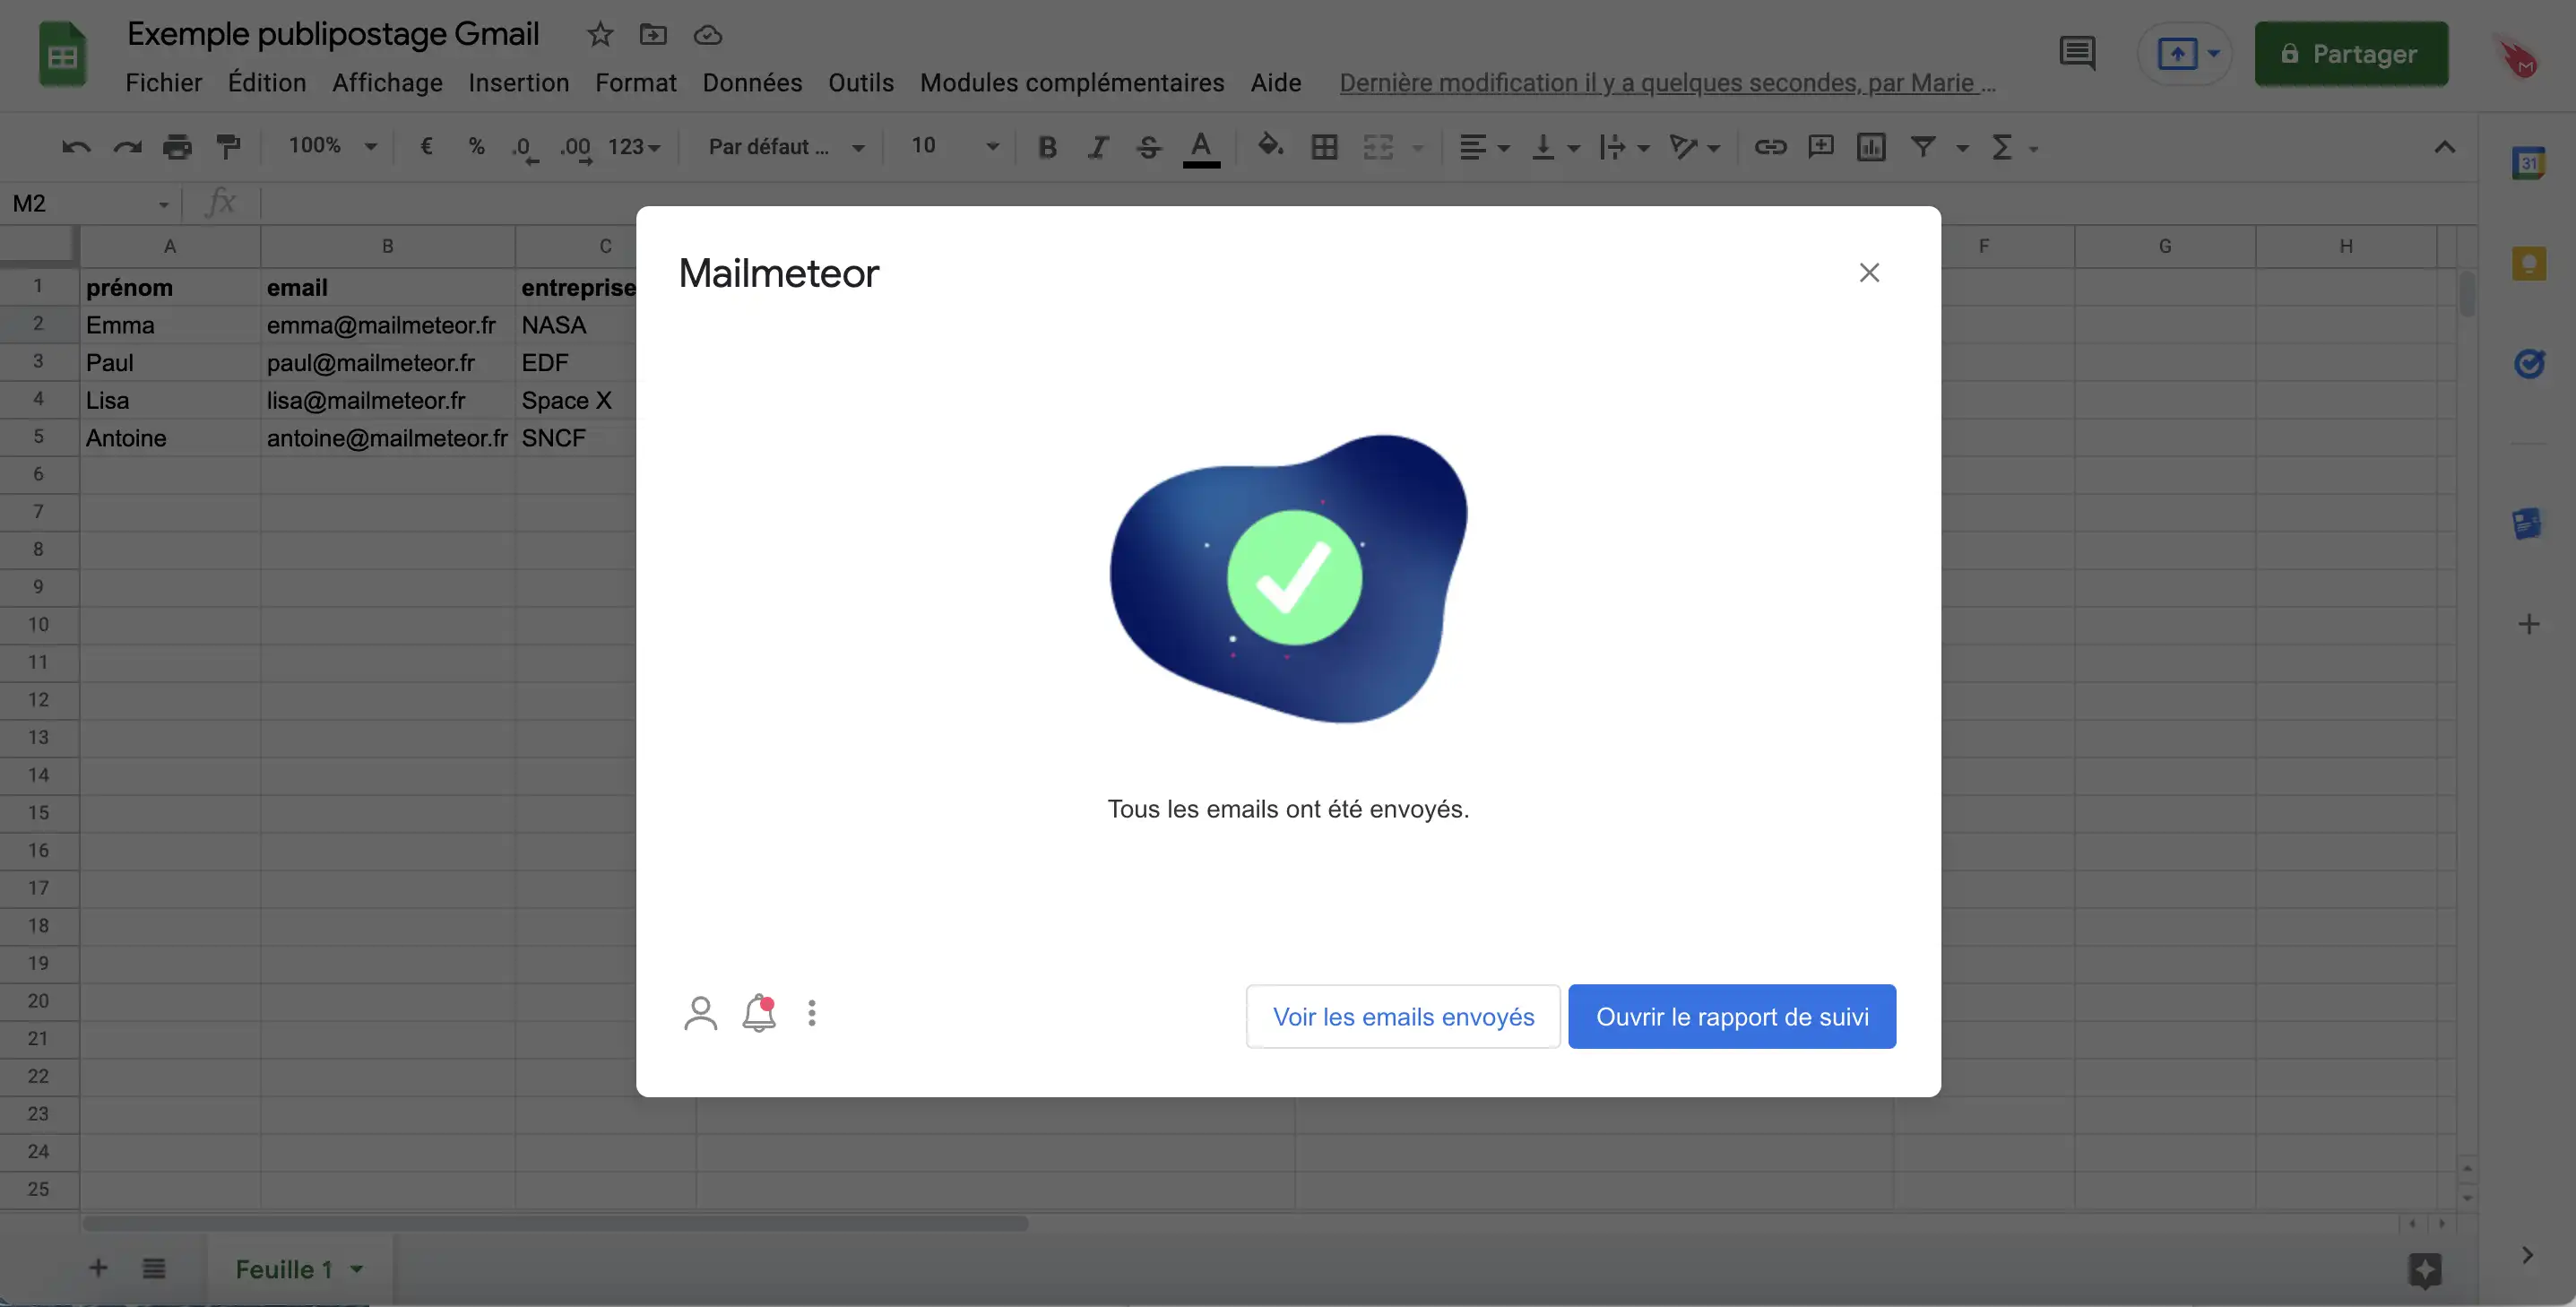
Task: Toggle Strikethrough formatting
Action: point(1149,147)
